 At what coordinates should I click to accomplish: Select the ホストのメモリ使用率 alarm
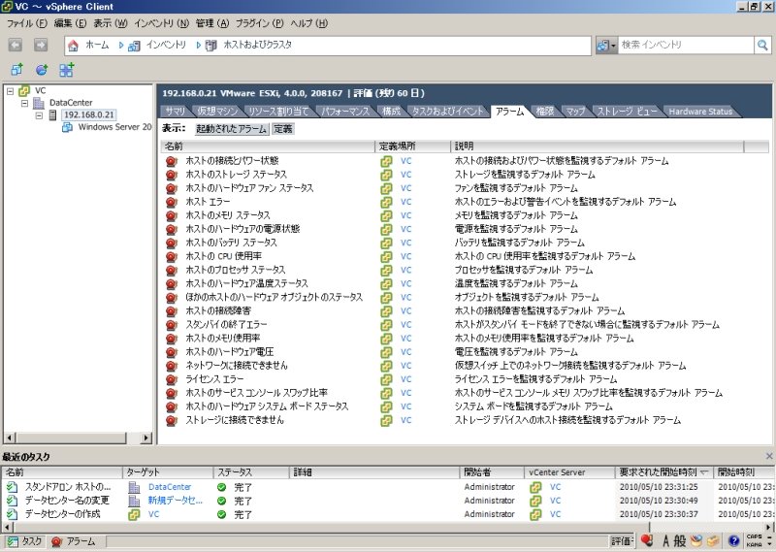click(223, 339)
